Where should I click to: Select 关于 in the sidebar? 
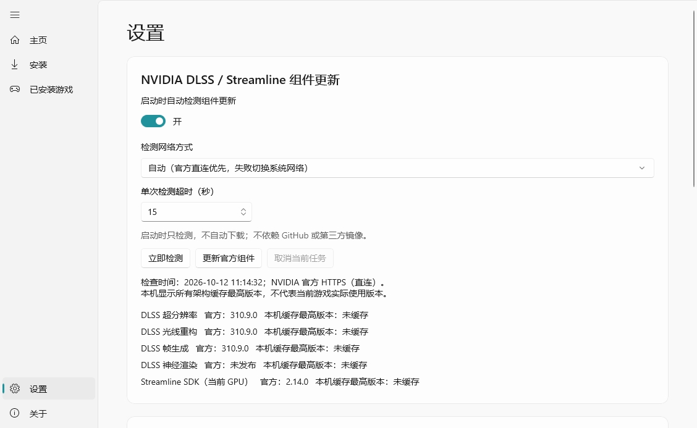(49, 413)
